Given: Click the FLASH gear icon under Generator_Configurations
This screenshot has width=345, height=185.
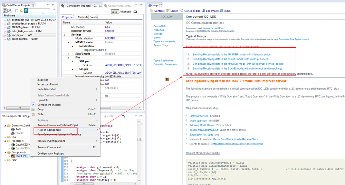Looking at the screenshot, I should [13, 133].
